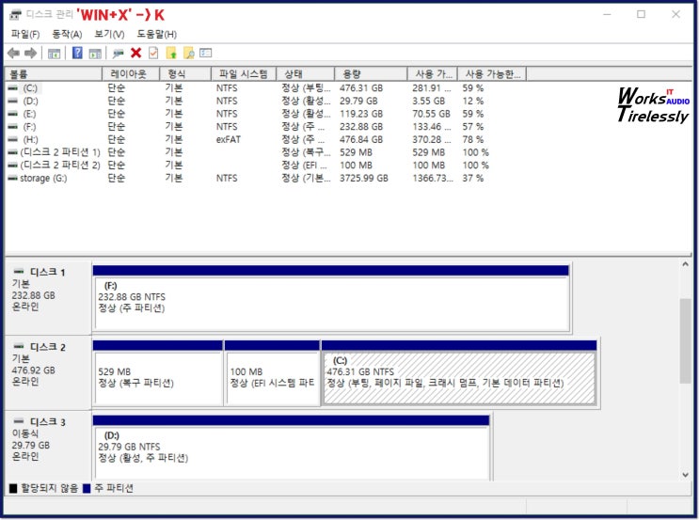The height and width of the screenshot is (520, 699).
Task: Click the Back arrow toolbar icon
Action: (13, 54)
